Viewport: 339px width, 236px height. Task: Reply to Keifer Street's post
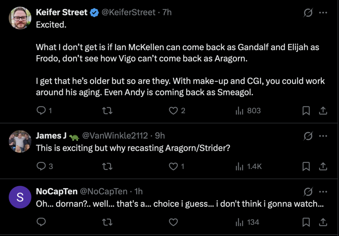point(41,111)
